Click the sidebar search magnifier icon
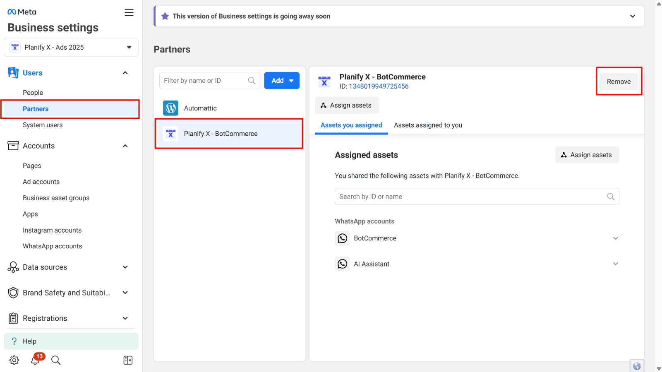The width and height of the screenshot is (662, 372). 56,360
